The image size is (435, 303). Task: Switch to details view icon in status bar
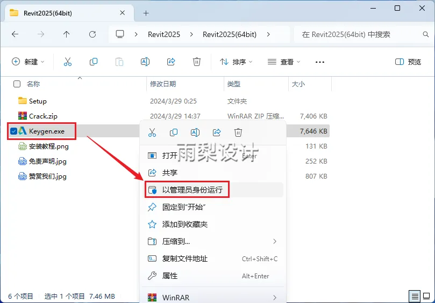[x=415, y=297]
